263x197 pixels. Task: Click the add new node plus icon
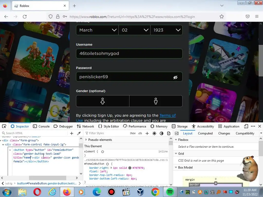pyautogui.click(x=72, y=133)
